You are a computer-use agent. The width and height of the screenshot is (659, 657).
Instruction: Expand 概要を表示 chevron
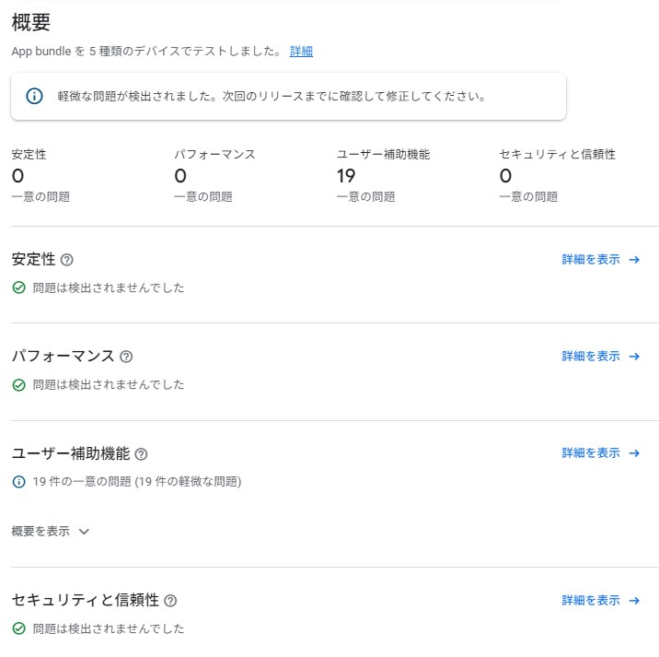point(84,532)
